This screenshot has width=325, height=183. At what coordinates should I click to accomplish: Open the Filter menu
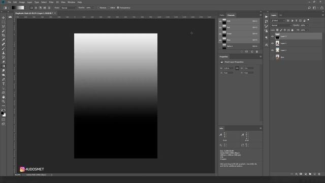[x=51, y=2]
